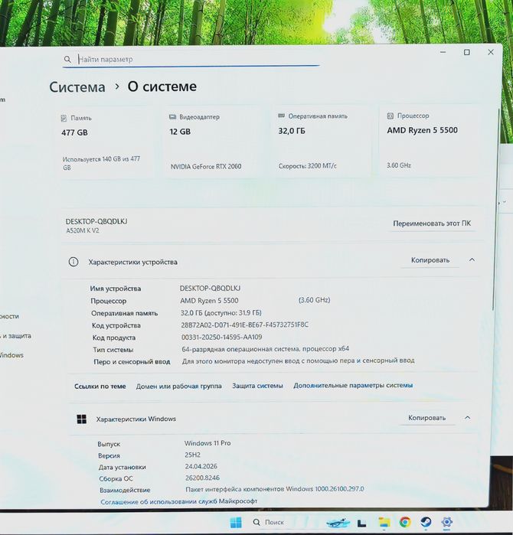Select the product code 00331-20250-14595-AA109
Screen dimensions: 513x535
[x=222, y=337]
